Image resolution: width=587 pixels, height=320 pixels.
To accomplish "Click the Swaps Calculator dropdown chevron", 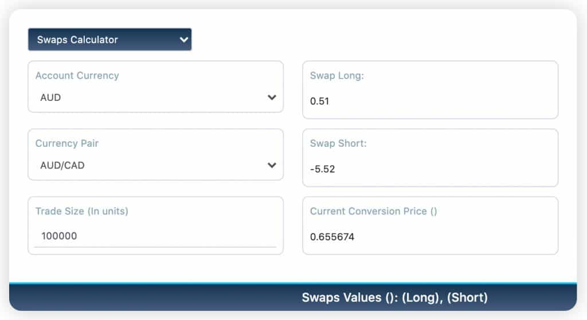I will (x=183, y=40).
